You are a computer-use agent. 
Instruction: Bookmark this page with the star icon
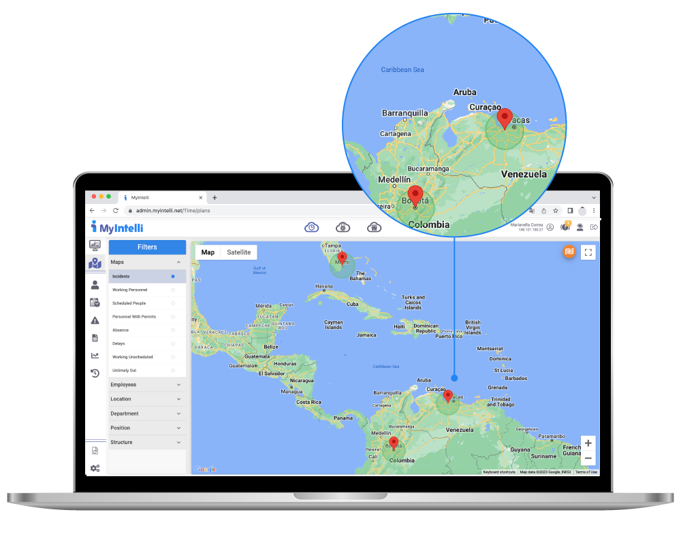[556, 211]
